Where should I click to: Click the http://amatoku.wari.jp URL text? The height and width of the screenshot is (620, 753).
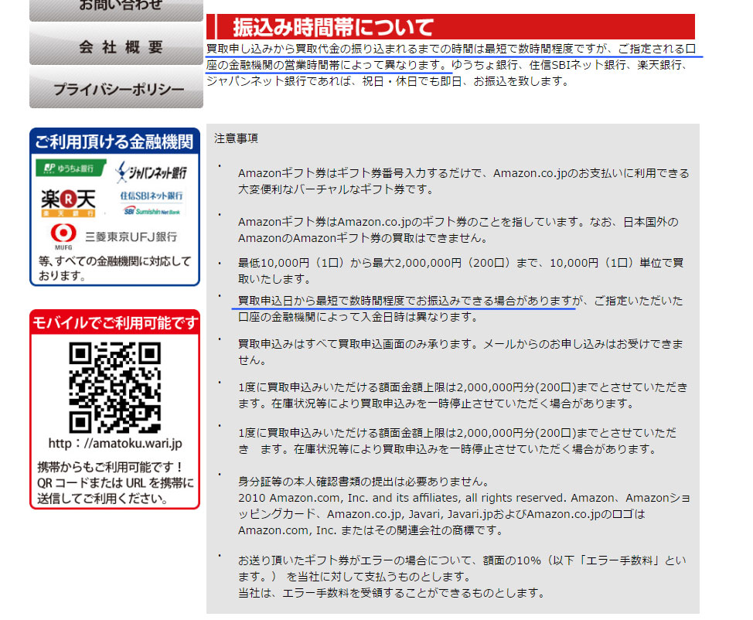(115, 443)
